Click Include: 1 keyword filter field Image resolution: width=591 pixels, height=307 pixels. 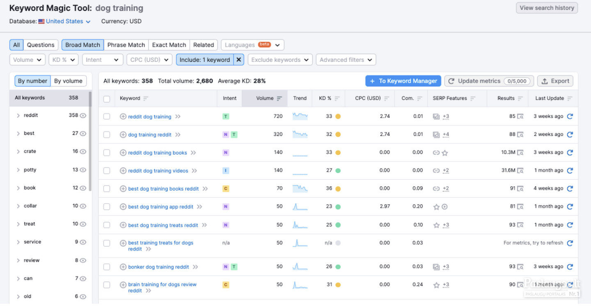point(205,60)
